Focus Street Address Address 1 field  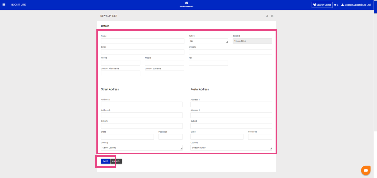[142, 104]
